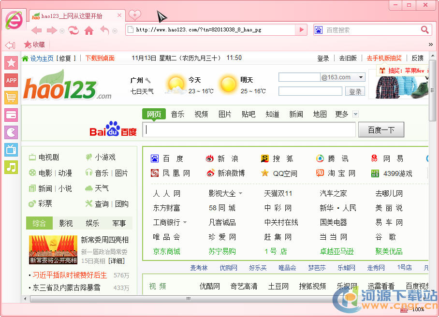Open the @163.com email domain dropdown
The height and width of the screenshot is (317, 439).
361,77
